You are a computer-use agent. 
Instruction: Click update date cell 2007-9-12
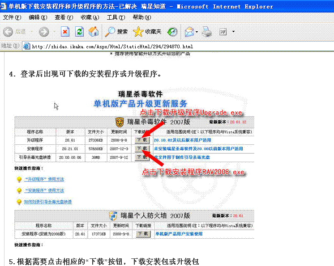click(x=119, y=157)
